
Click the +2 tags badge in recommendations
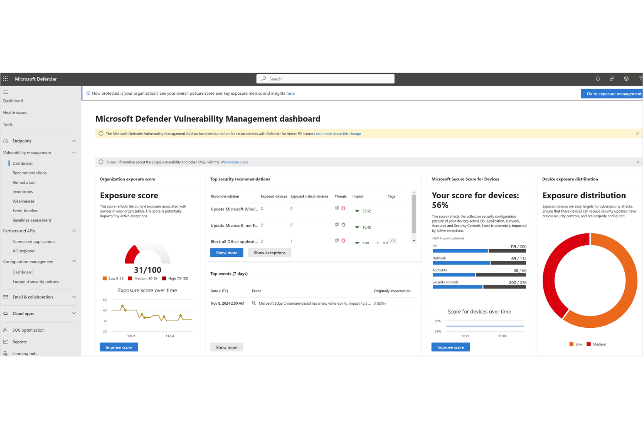coord(393,241)
